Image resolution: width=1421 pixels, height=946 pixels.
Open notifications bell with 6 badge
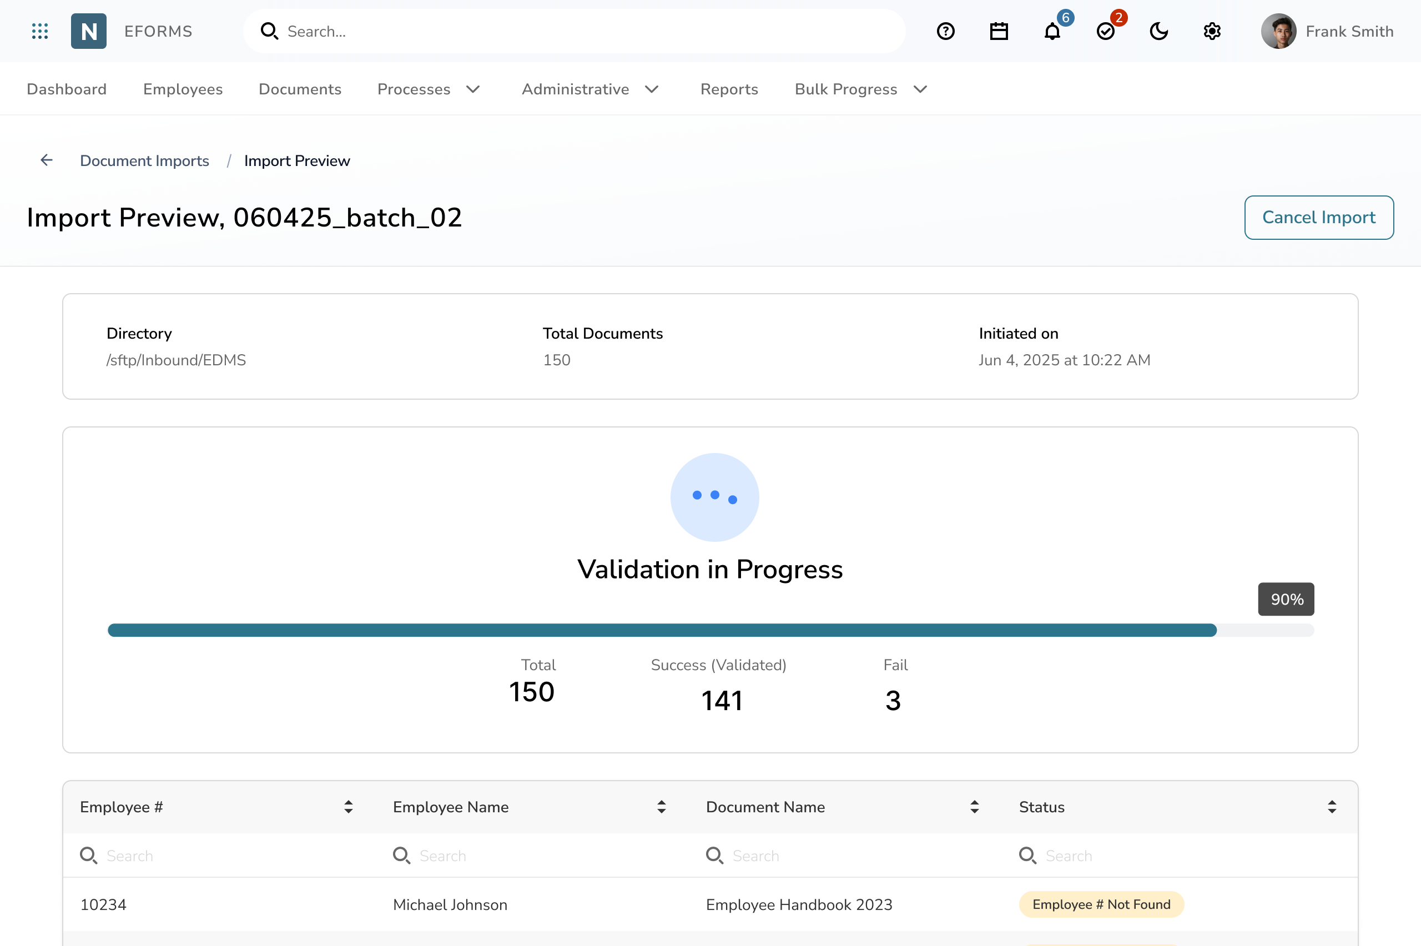coord(1052,31)
